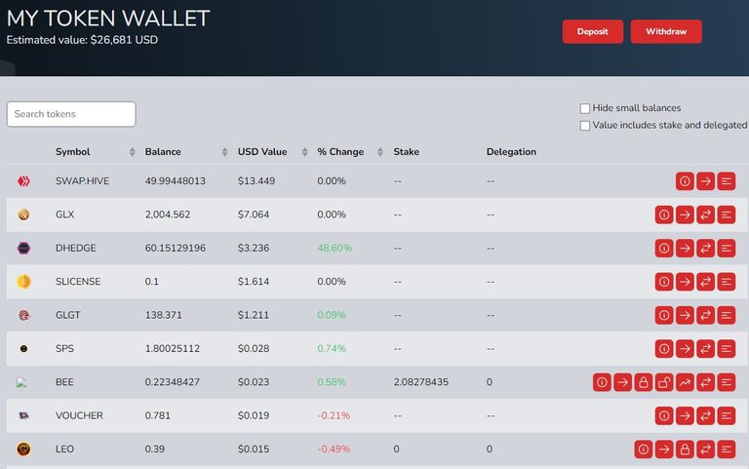The height and width of the screenshot is (469, 749).
Task: Click DHEDGE 48.60% change value
Action: tap(335, 248)
